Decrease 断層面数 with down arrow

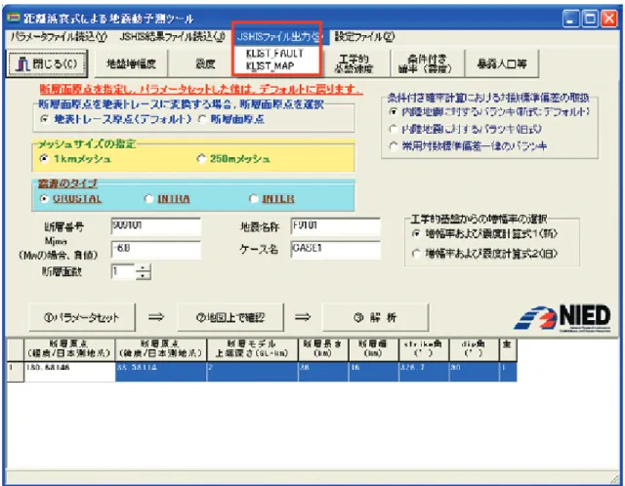[144, 275]
